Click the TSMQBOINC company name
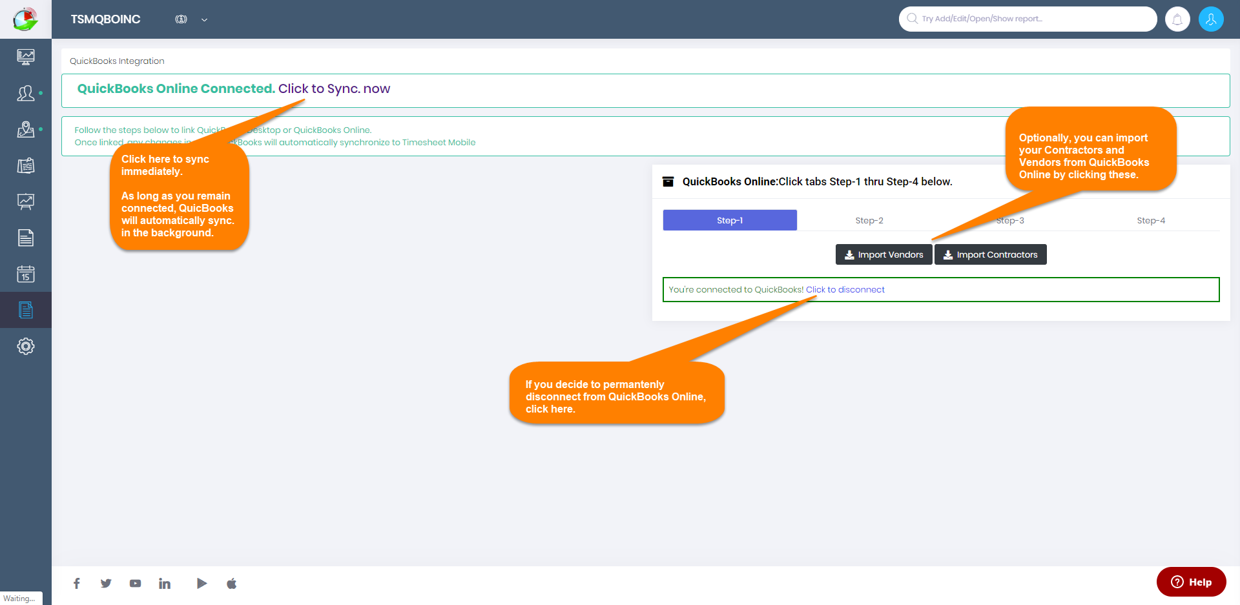The image size is (1240, 605). 105,19
